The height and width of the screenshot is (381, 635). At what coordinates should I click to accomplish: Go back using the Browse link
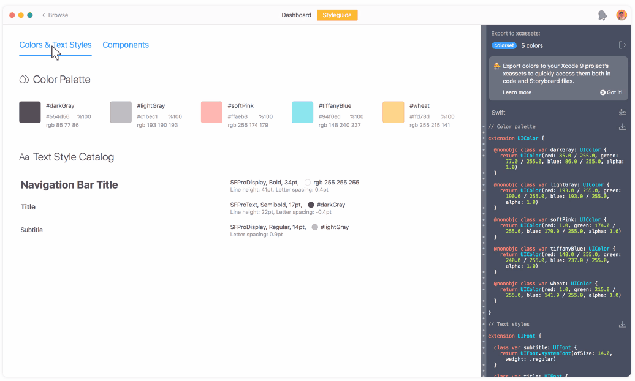click(x=54, y=15)
